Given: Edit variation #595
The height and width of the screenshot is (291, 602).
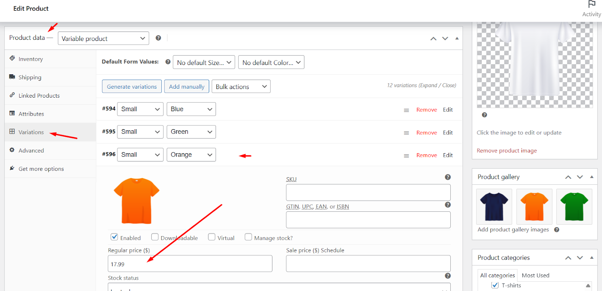Looking at the screenshot, I should click(x=448, y=133).
